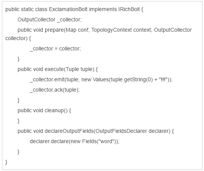Click the _collector.ack(tuple) line

(55, 90)
